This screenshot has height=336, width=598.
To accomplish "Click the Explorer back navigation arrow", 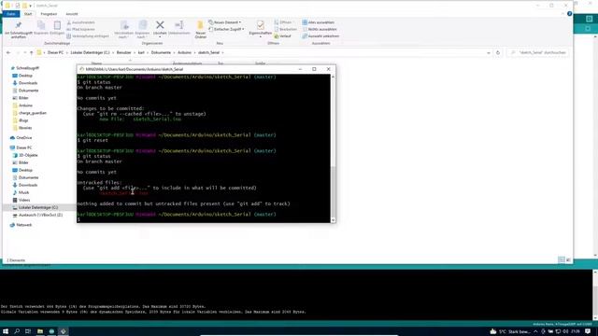I will pos(8,52).
